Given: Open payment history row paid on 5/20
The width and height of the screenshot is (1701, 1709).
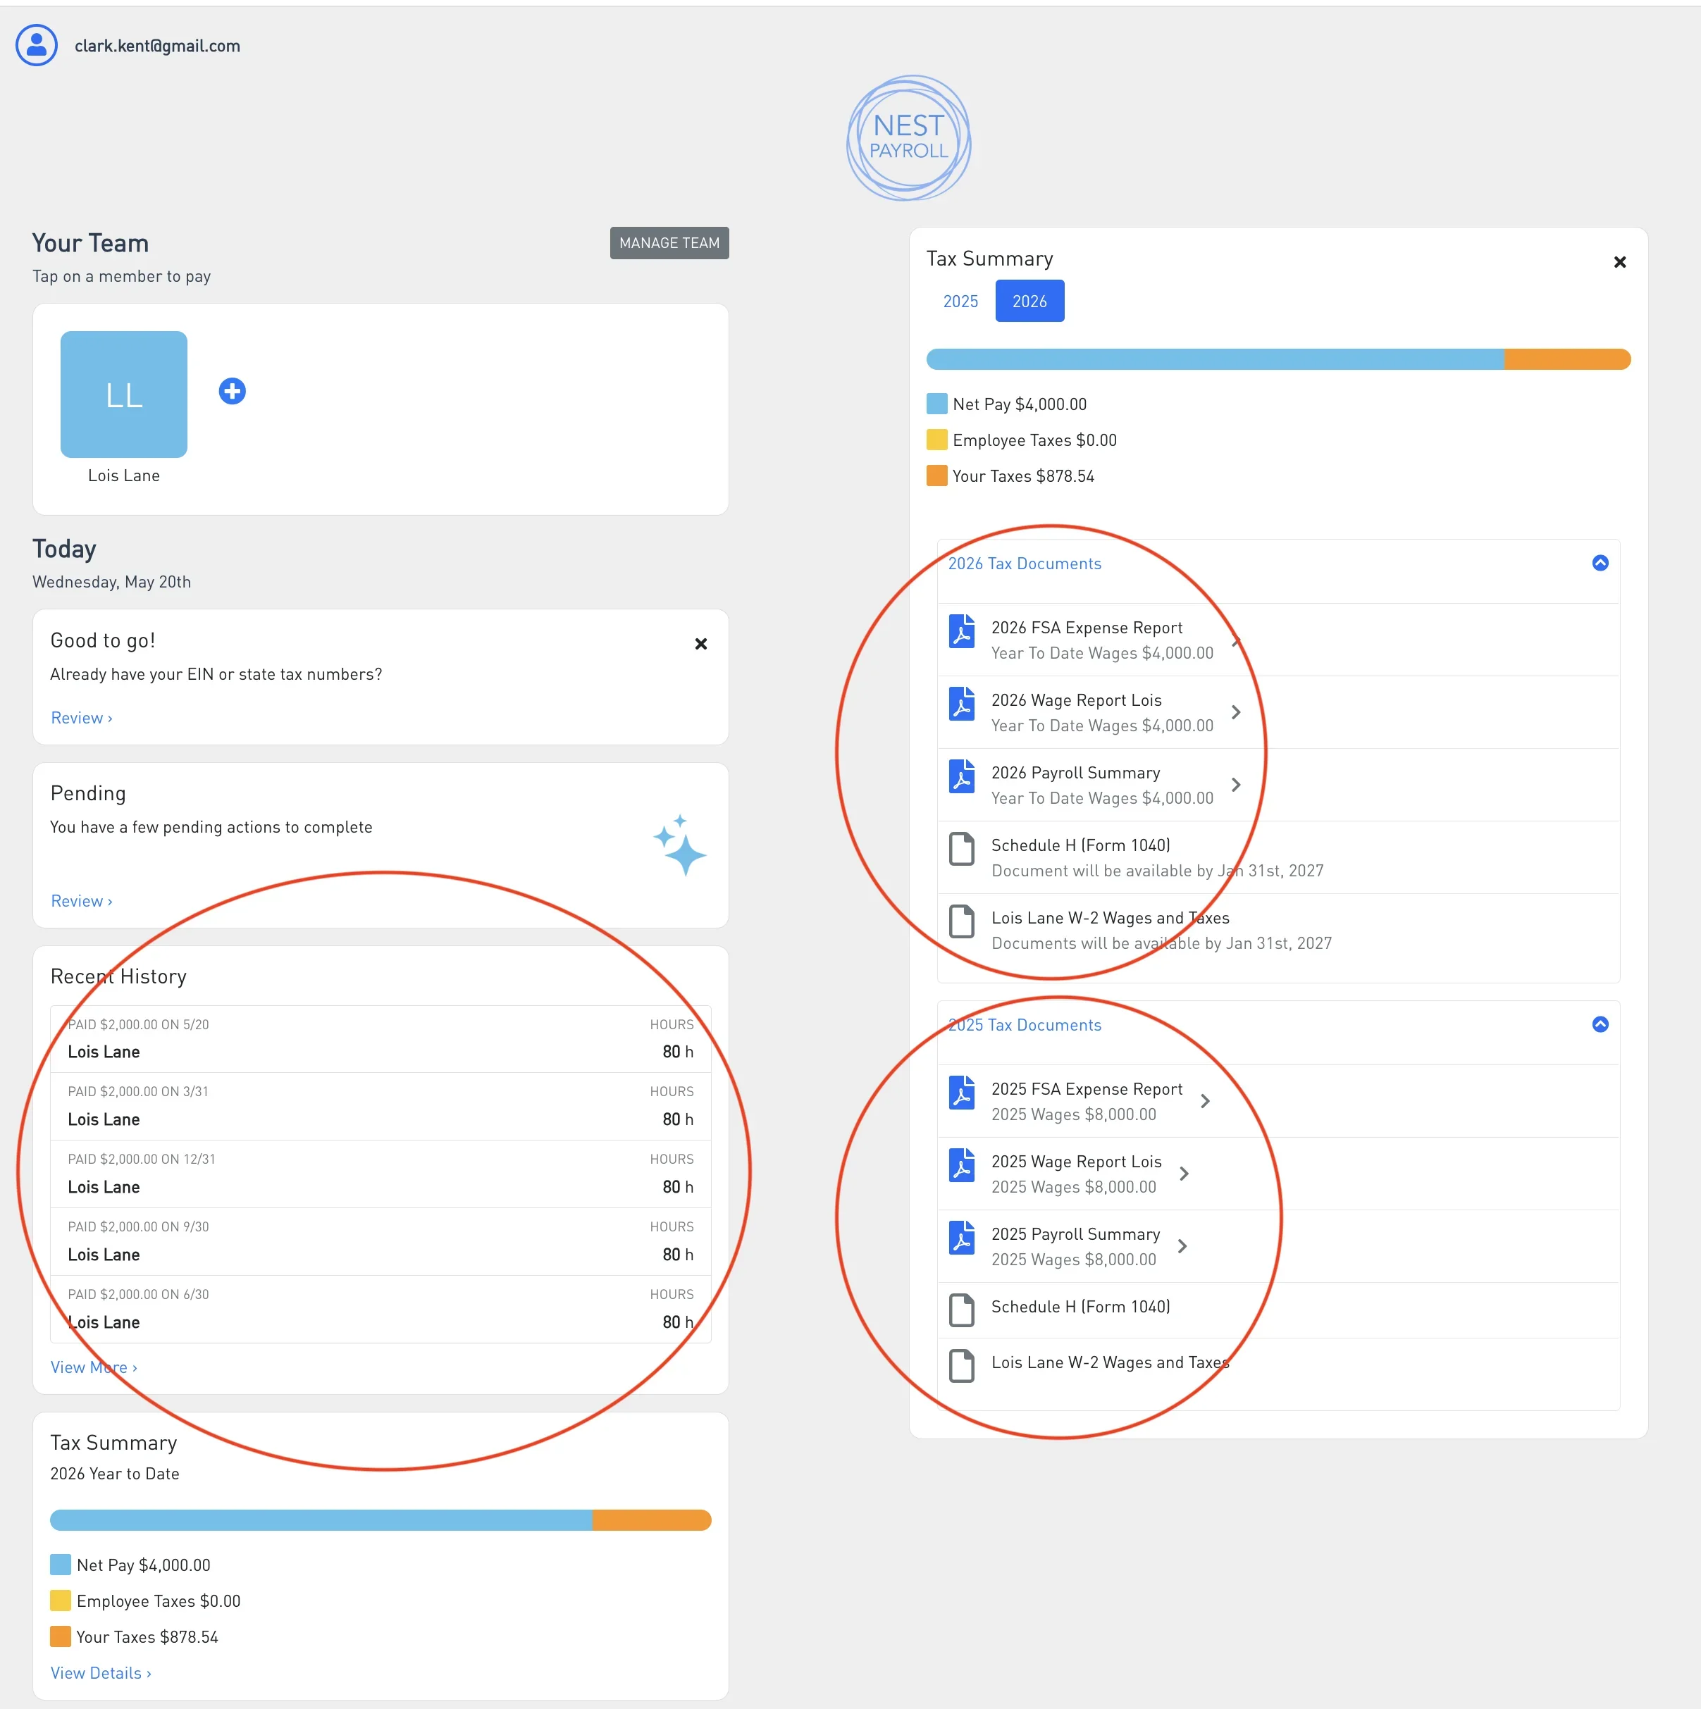Looking at the screenshot, I should (381, 1039).
